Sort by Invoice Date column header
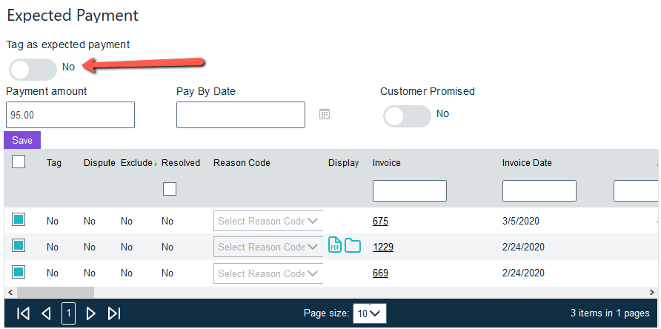The width and height of the screenshot is (661, 329). point(526,163)
